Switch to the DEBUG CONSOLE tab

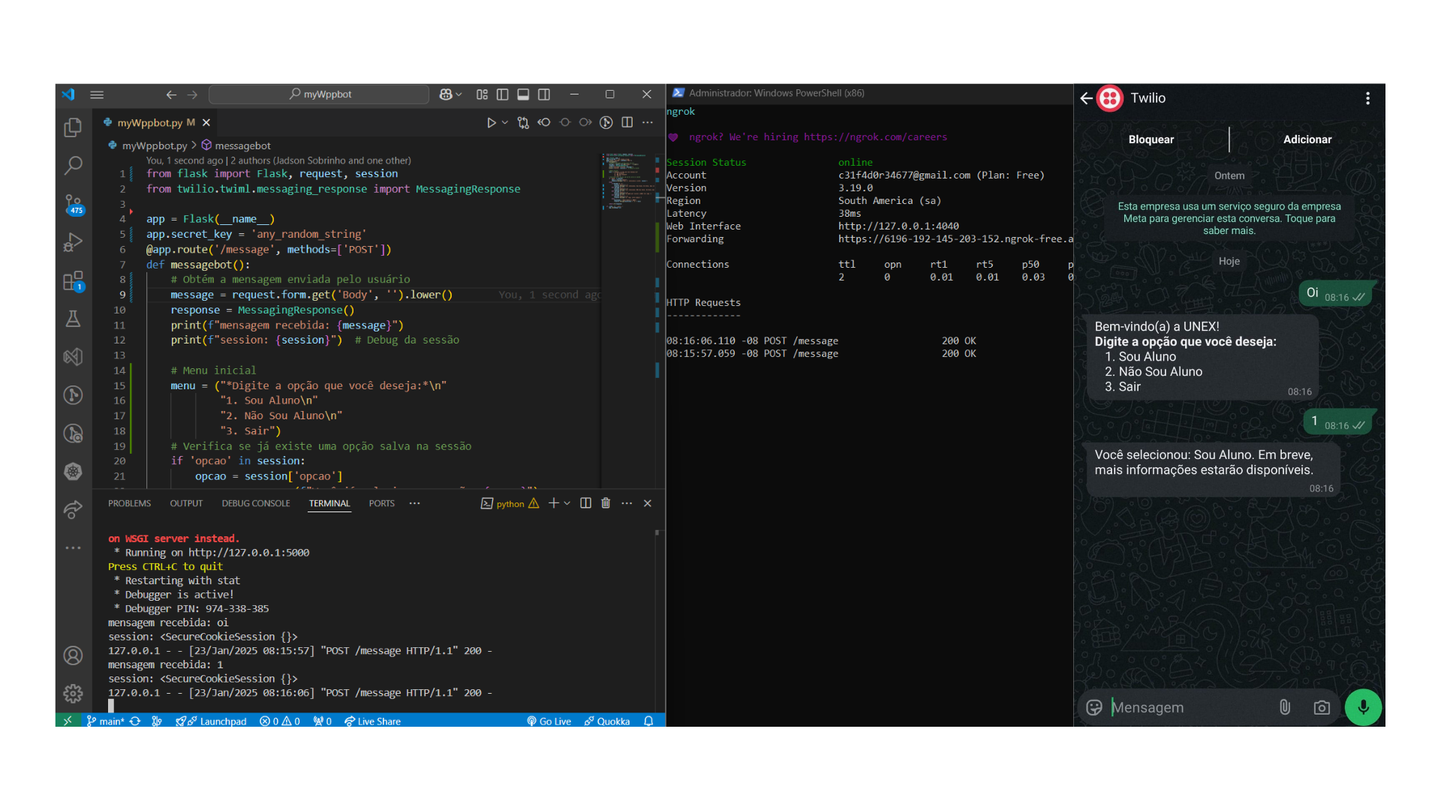point(255,503)
